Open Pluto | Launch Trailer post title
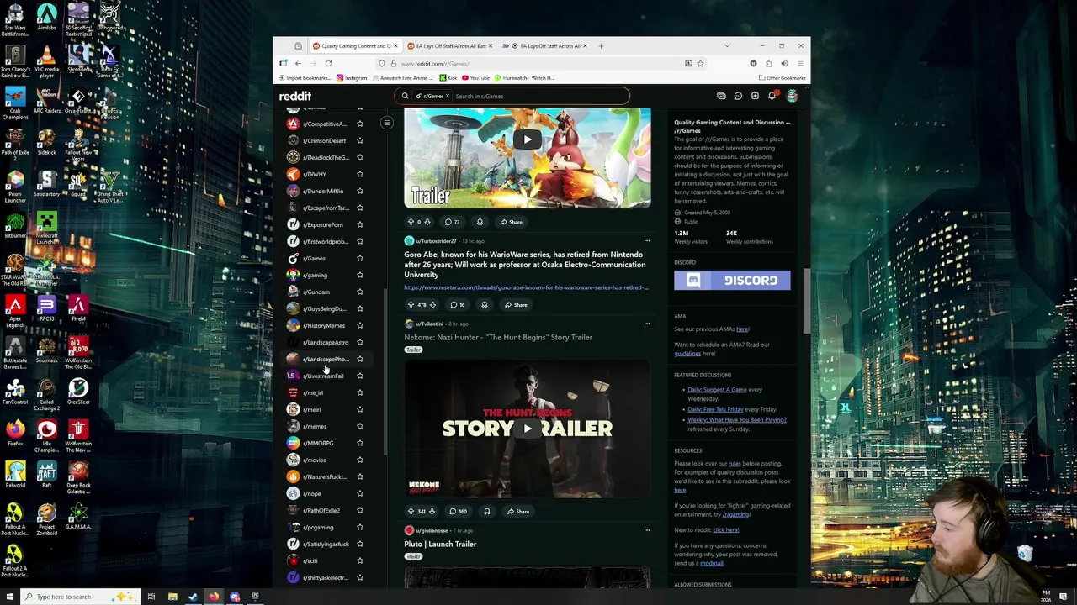1077x605 pixels. [440, 544]
